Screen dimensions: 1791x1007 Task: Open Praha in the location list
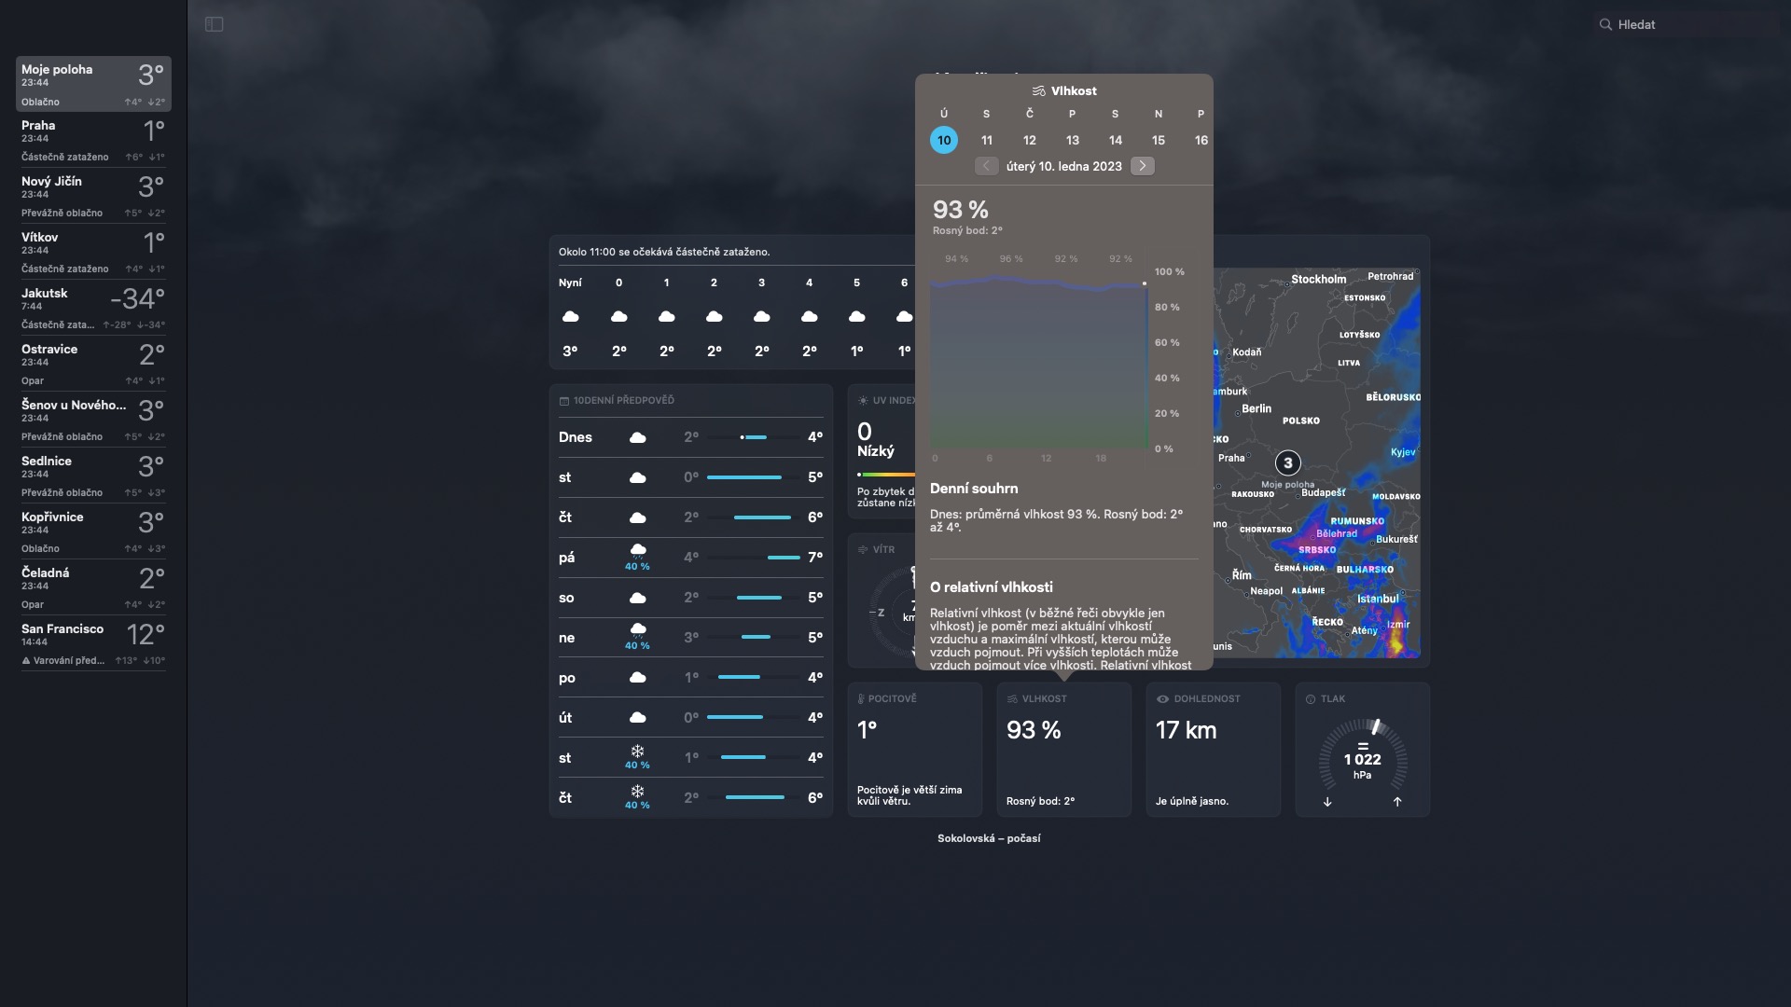tap(92, 140)
